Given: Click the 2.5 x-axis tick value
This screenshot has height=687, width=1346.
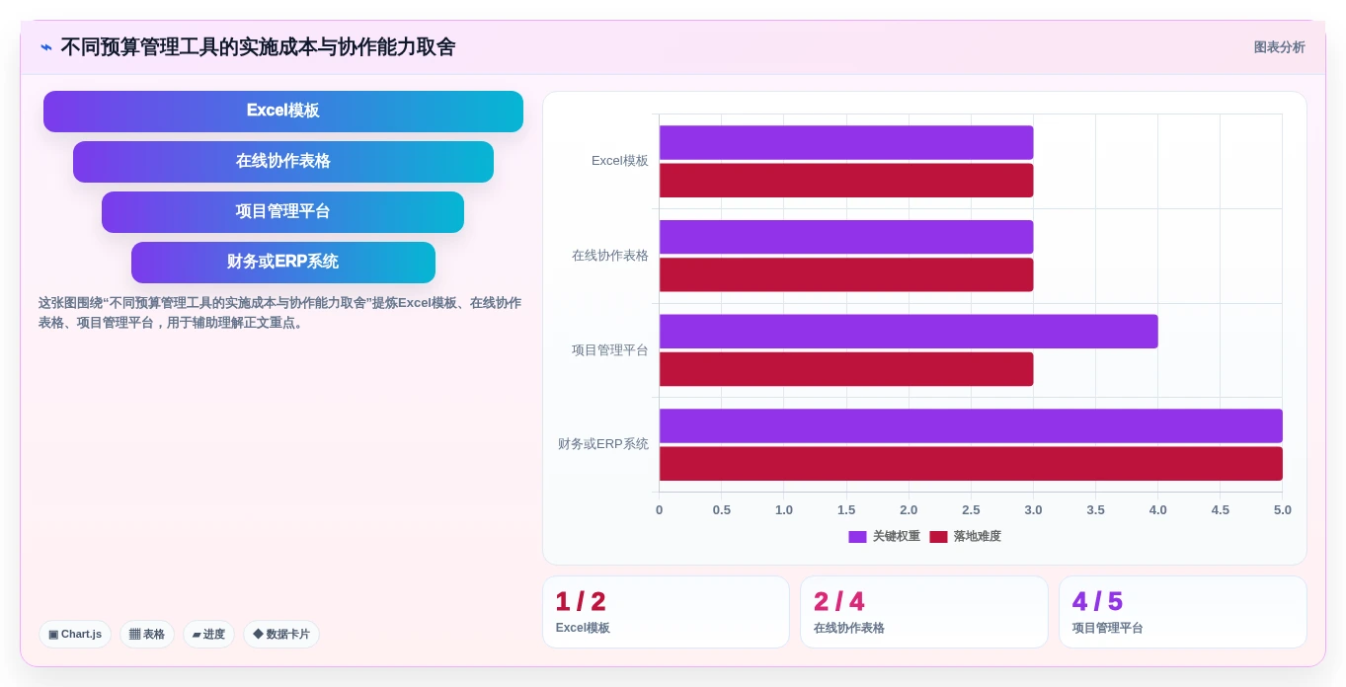Looking at the screenshot, I should (x=971, y=510).
